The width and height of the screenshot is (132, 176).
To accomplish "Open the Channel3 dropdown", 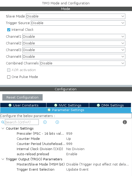I will point(74,50).
